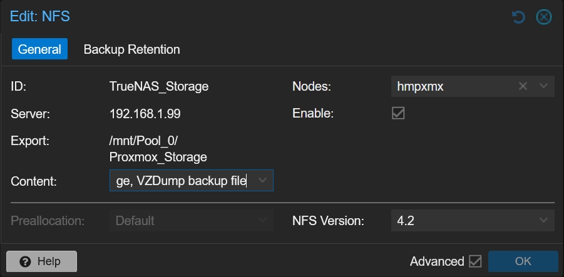Expand the NFS Version dropdown arrow
Image resolution: width=564 pixels, height=277 pixels.
tap(543, 220)
